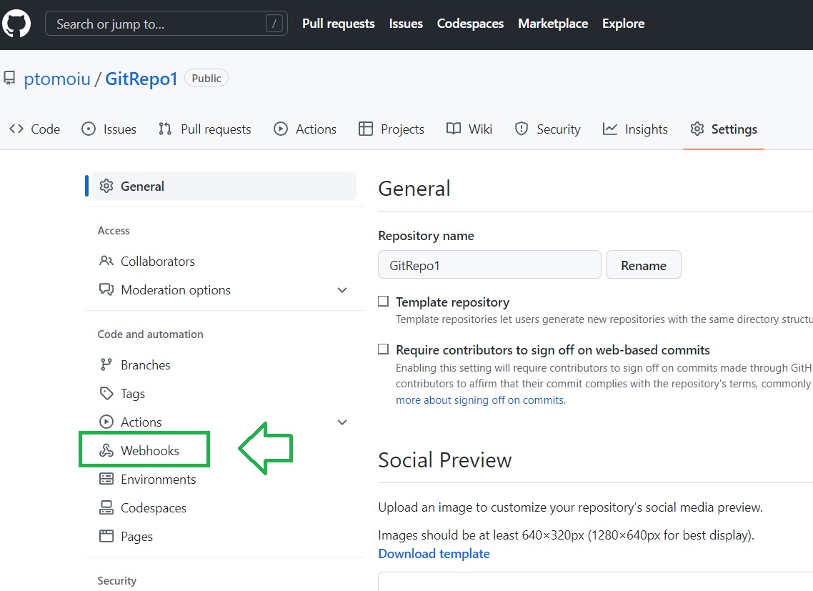Open Issues in top navigation
The height and width of the screenshot is (591, 813).
(406, 24)
